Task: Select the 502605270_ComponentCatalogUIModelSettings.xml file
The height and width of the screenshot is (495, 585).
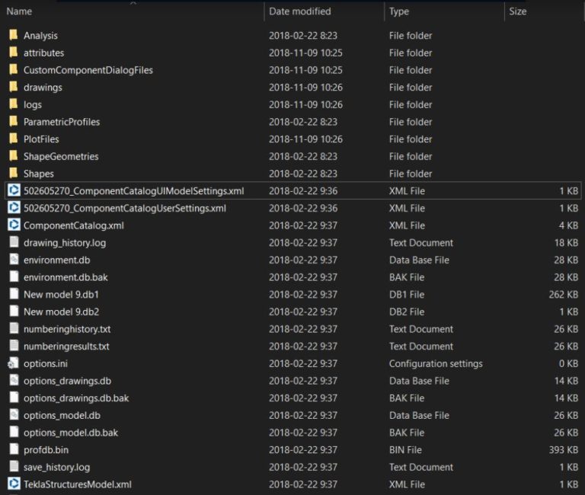Action: (133, 190)
